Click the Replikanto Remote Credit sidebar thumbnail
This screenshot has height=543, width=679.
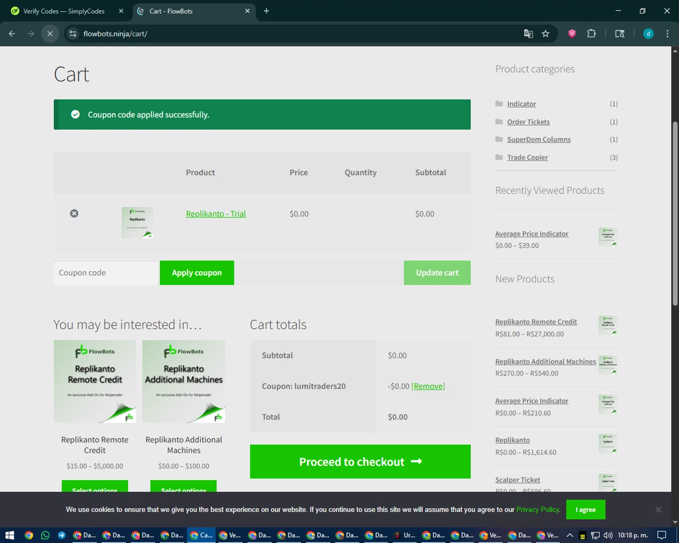coord(608,325)
